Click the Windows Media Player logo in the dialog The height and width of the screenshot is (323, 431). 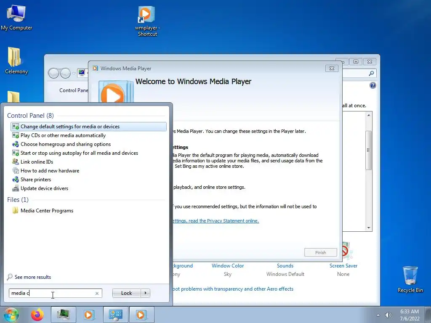point(115,91)
